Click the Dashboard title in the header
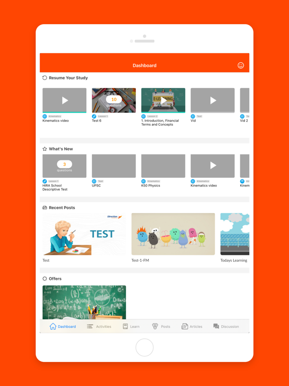 (144, 65)
